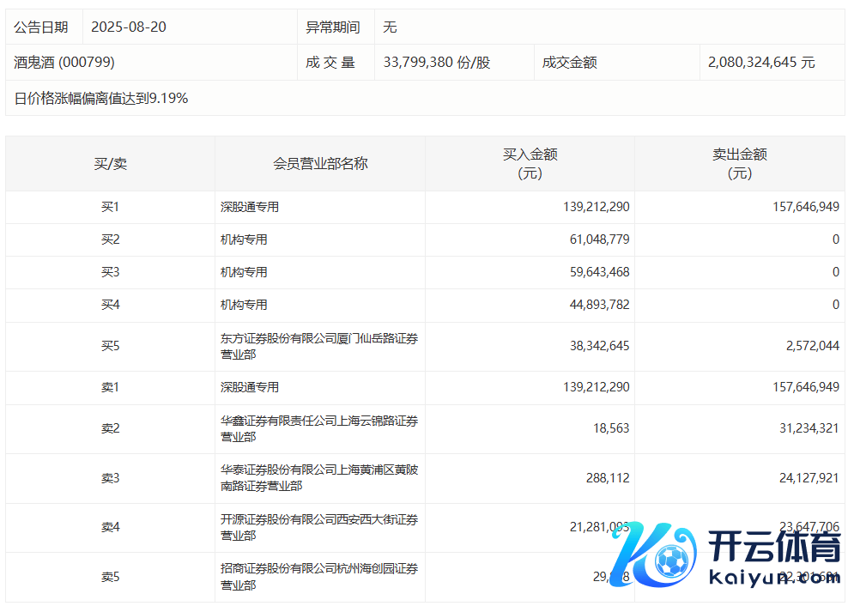Select the 华鑫证券 上海云锦路 branch name

319,429
